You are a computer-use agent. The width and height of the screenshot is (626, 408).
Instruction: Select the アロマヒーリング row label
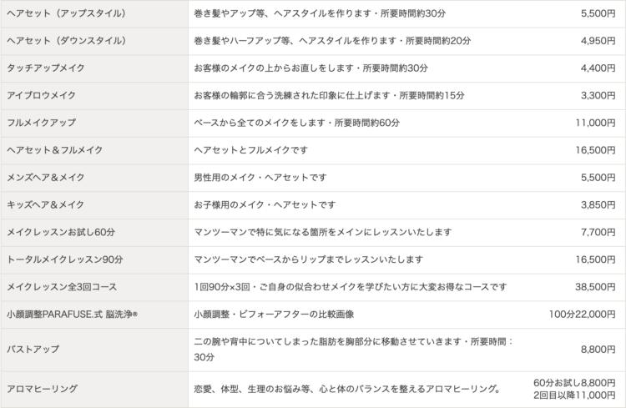coord(42,389)
